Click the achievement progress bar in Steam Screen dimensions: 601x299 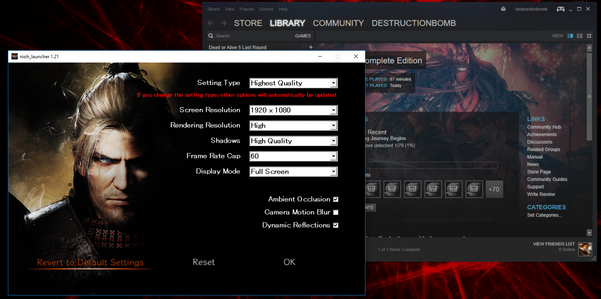pyautogui.click(x=431, y=165)
